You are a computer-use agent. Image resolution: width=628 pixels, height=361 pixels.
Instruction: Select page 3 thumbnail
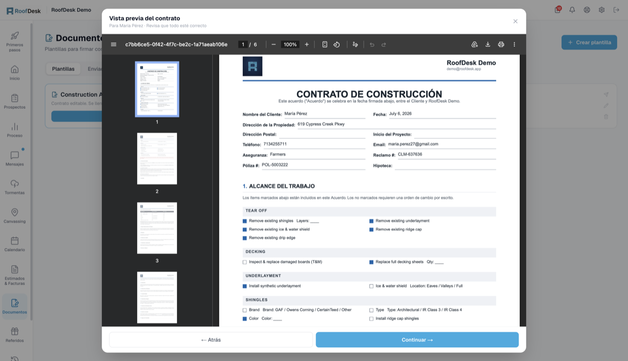[x=157, y=228]
